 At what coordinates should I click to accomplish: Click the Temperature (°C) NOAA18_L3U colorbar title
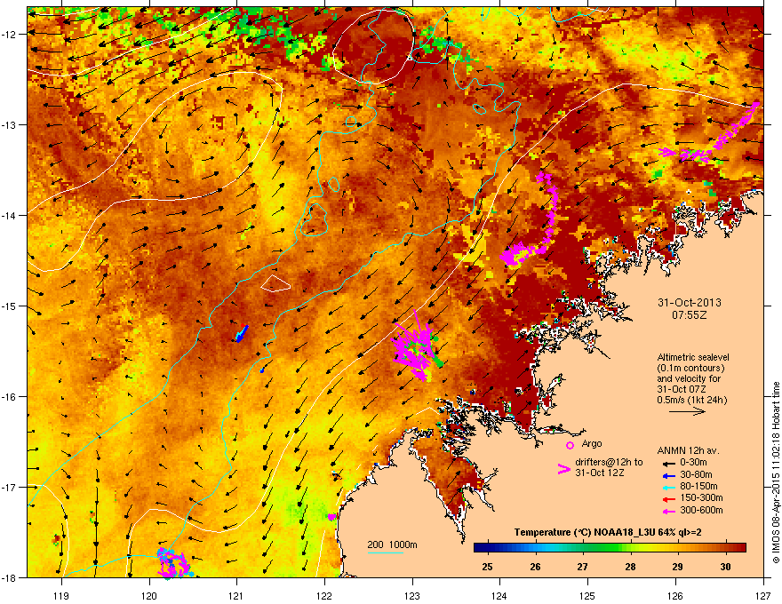point(608,532)
